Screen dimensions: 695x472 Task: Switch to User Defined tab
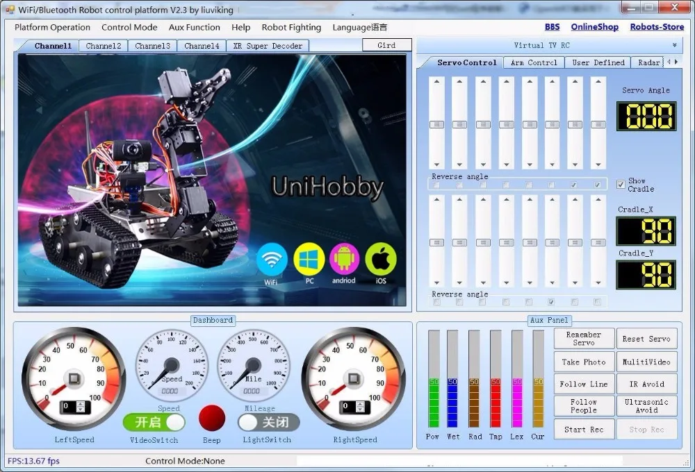[598, 62]
